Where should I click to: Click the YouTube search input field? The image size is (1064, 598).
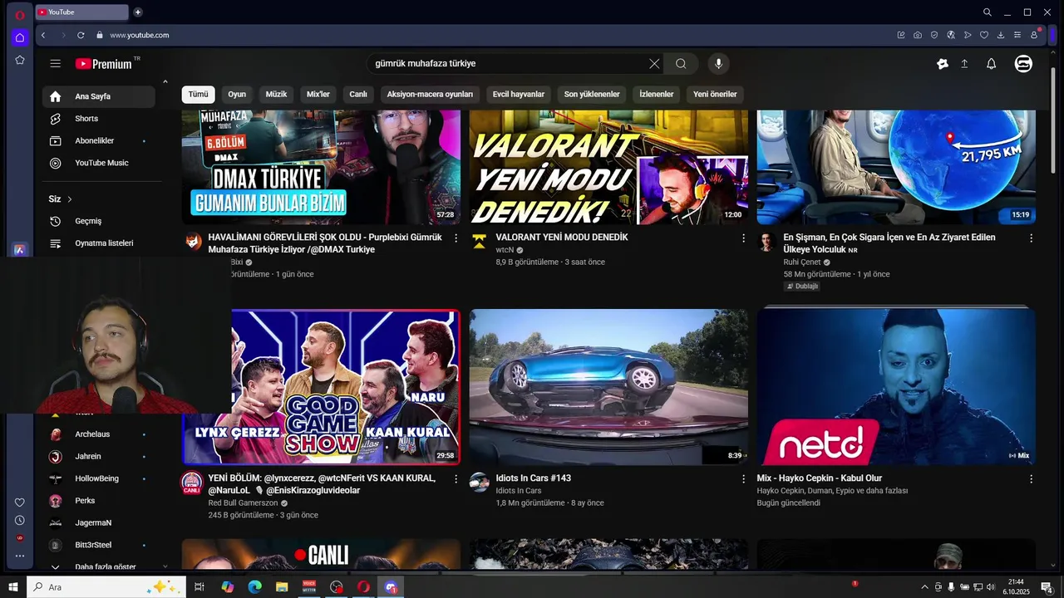(x=509, y=64)
